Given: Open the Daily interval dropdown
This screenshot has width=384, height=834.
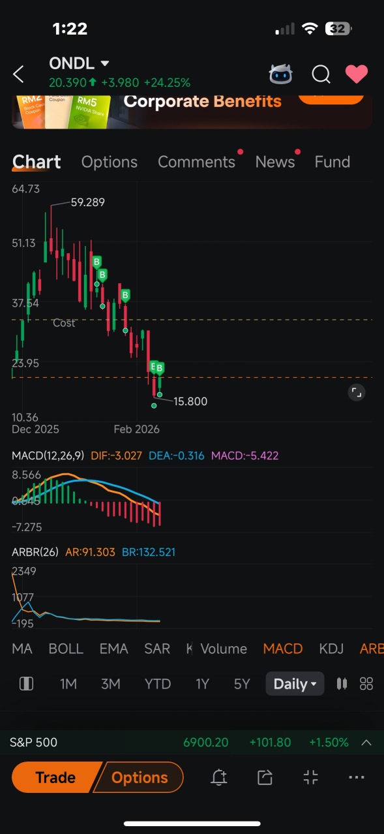Looking at the screenshot, I should point(295,684).
